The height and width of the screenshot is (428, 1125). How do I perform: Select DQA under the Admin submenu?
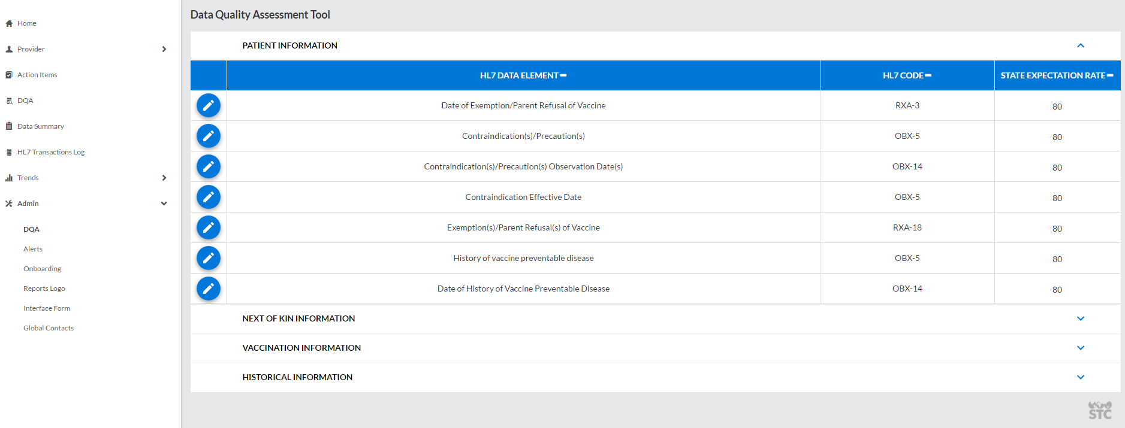tap(31, 229)
